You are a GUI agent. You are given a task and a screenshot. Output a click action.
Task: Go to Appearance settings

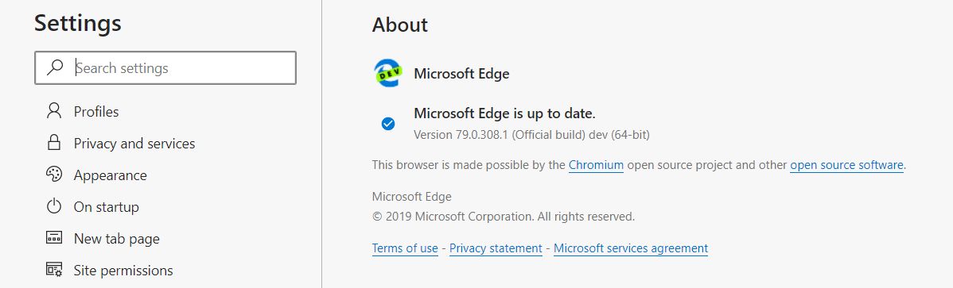tap(110, 175)
